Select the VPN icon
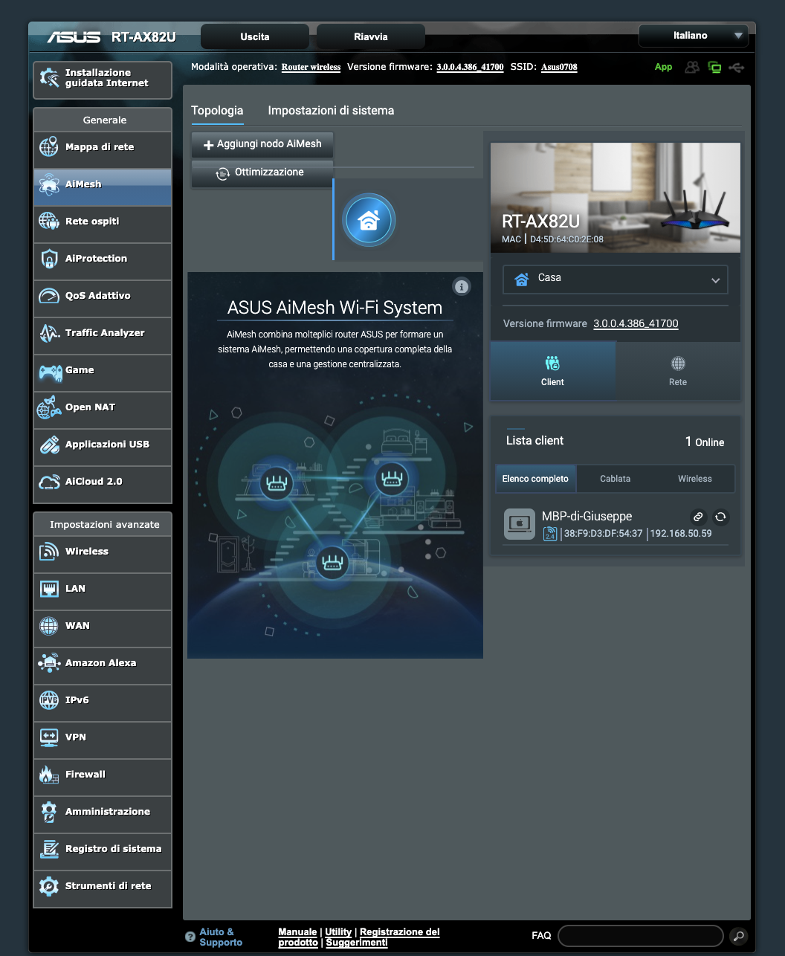The image size is (785, 956). 49,737
